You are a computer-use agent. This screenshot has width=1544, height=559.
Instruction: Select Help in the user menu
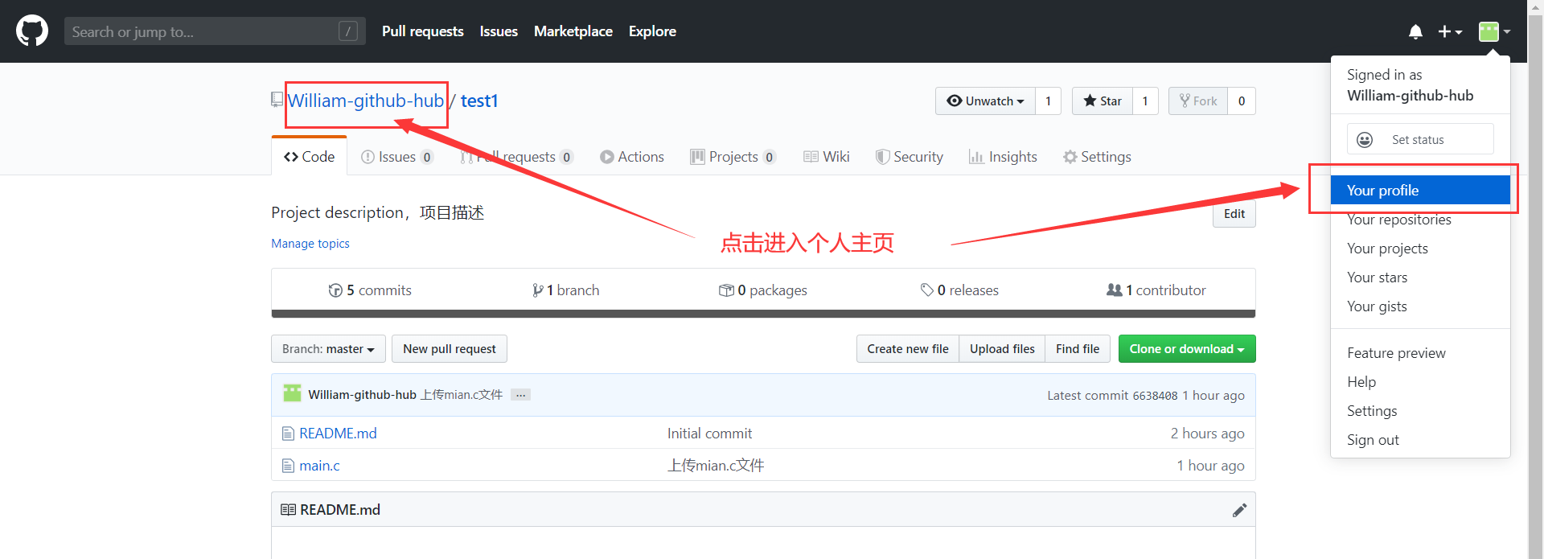tap(1420, 382)
